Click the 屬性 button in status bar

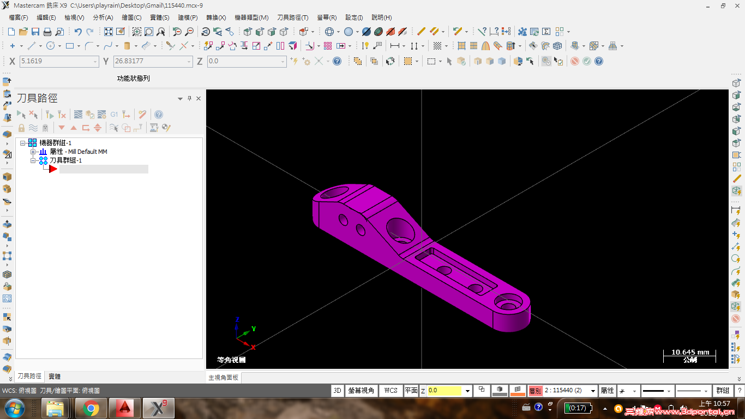[x=608, y=391]
